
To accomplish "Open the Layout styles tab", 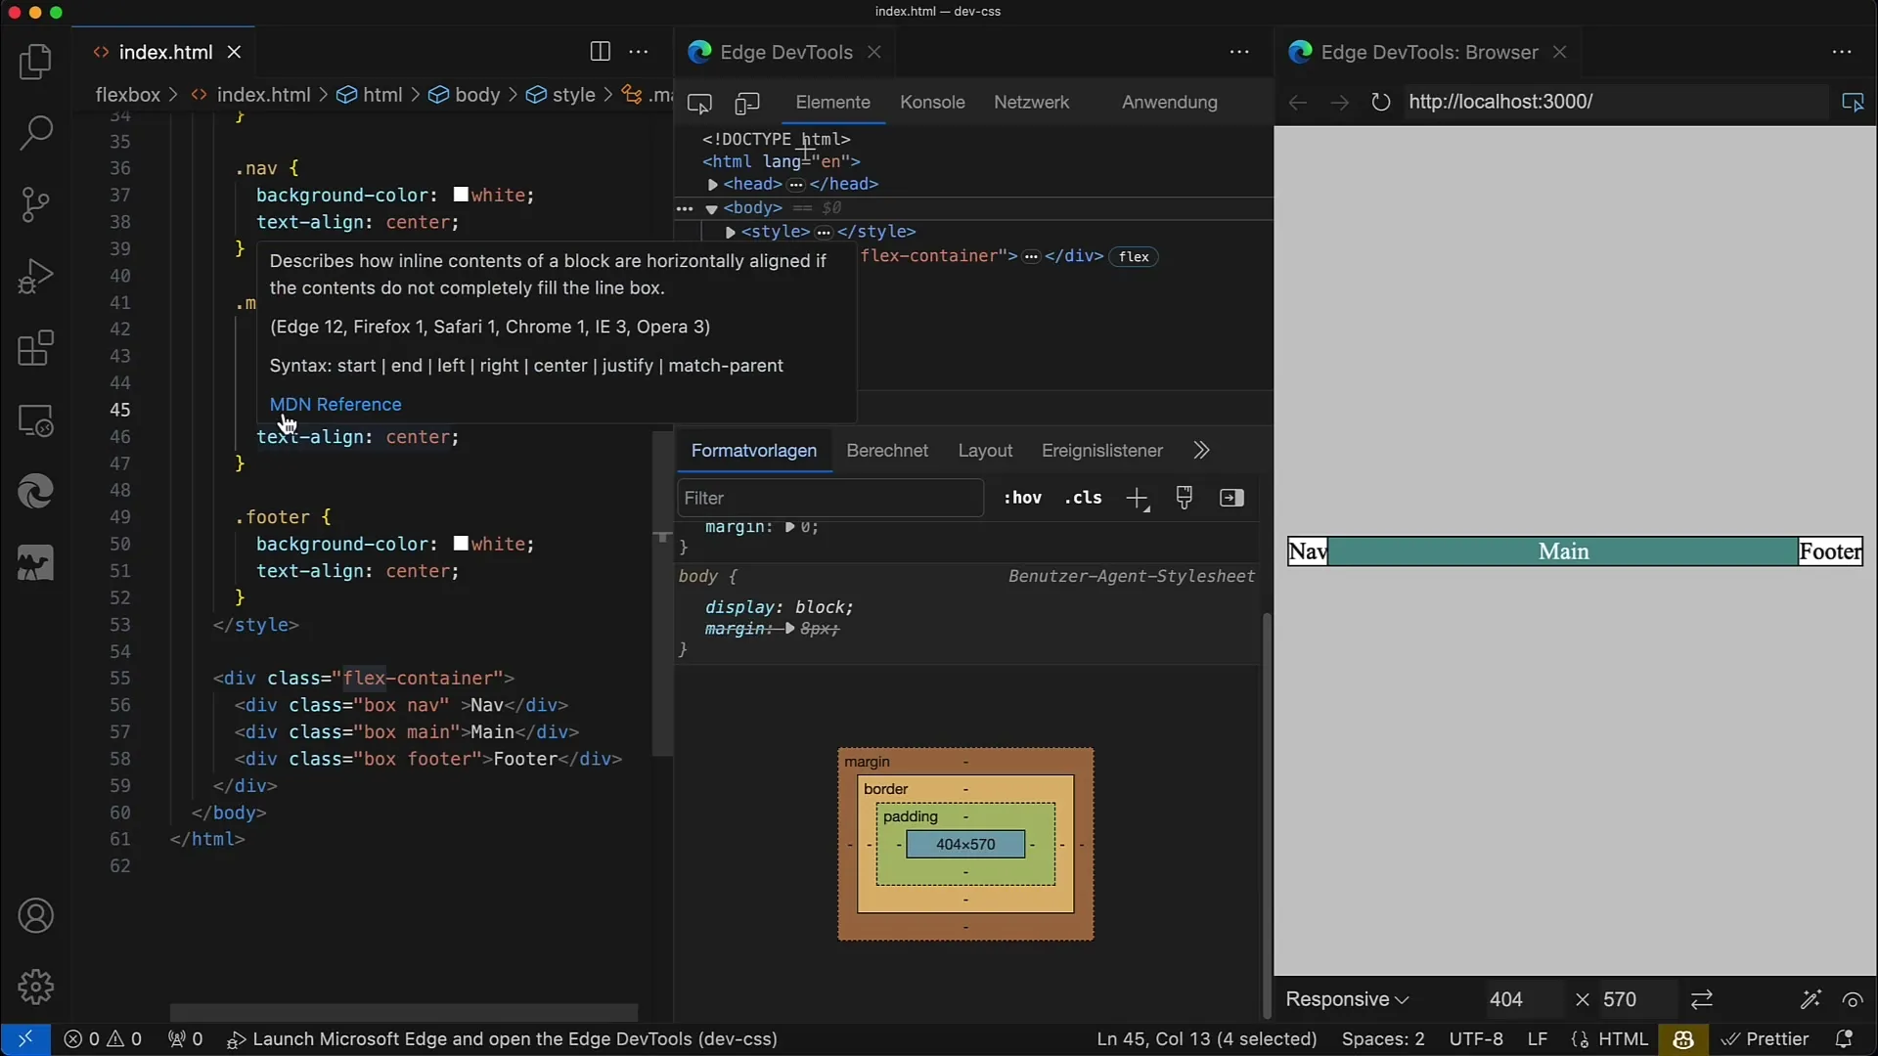I will click(985, 451).
